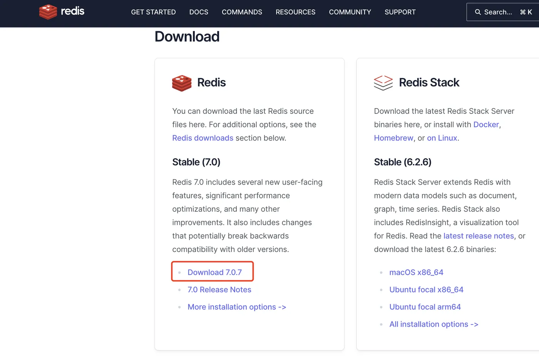Download the Ubuntu focal x86_64 binary
539x359 pixels.
(x=426, y=289)
